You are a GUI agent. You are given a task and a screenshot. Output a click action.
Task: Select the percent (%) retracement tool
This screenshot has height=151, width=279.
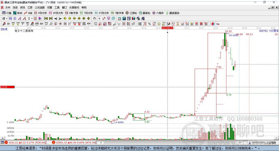point(150,24)
